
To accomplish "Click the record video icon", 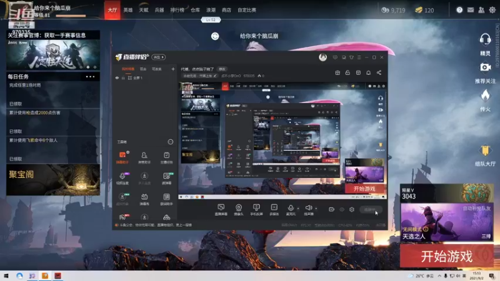I will coord(331,209).
